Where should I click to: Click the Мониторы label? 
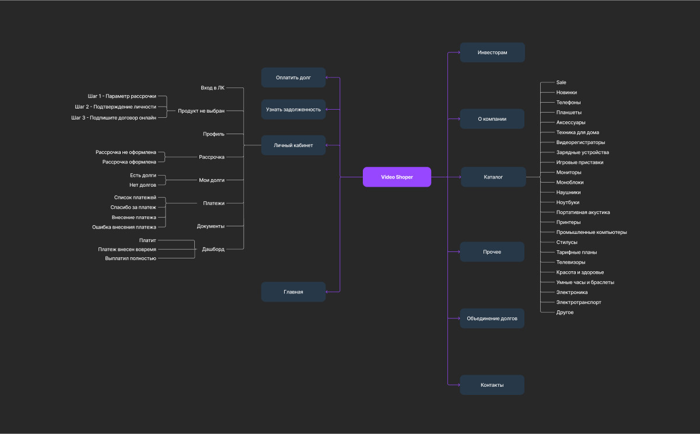pos(569,172)
